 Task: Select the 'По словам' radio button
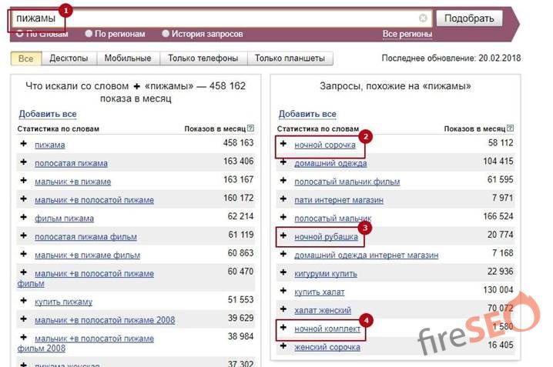pyautogui.click(x=19, y=34)
